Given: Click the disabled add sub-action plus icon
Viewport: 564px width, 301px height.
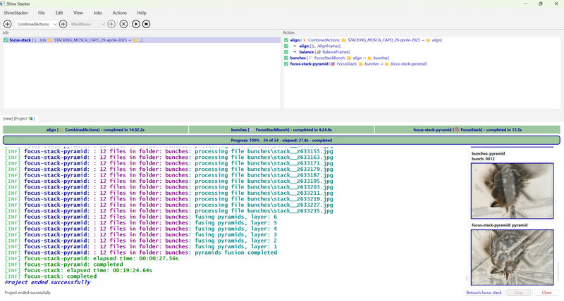Looking at the screenshot, I should (111, 24).
